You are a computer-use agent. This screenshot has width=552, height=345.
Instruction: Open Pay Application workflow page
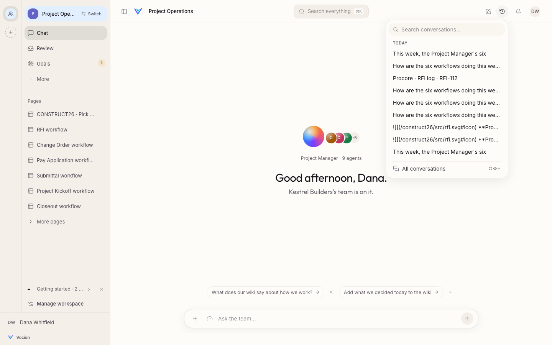66,160
